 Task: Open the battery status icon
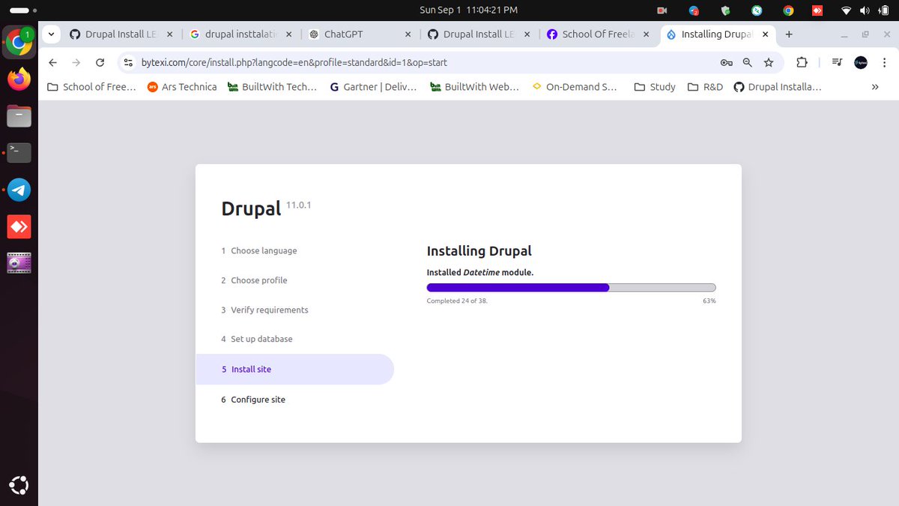(x=884, y=10)
